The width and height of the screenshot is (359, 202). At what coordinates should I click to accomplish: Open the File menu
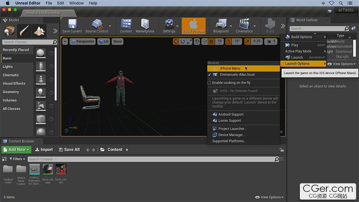(49, 3)
